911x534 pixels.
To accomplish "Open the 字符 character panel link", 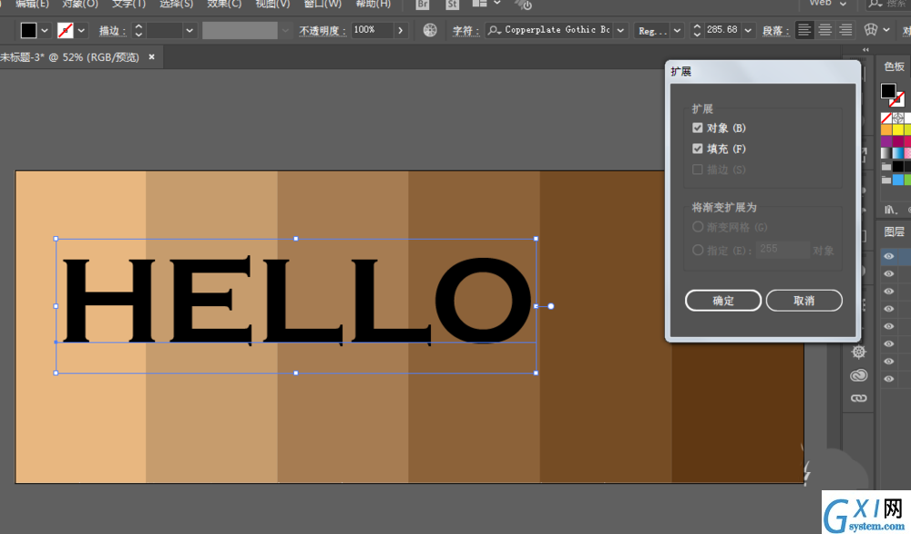I will [466, 31].
